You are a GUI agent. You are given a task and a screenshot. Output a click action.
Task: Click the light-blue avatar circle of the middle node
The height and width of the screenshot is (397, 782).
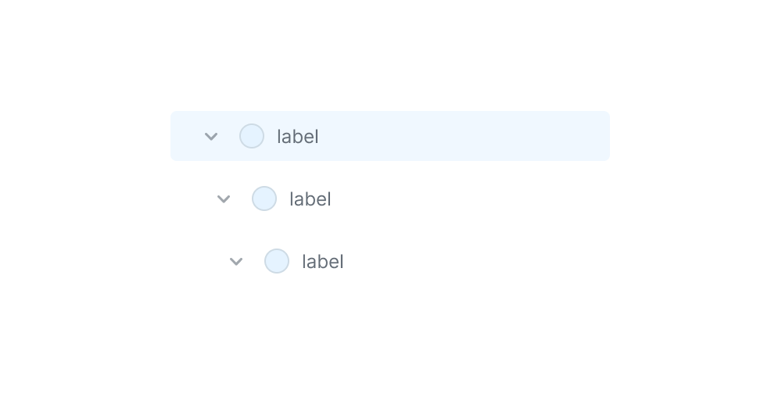(x=264, y=198)
